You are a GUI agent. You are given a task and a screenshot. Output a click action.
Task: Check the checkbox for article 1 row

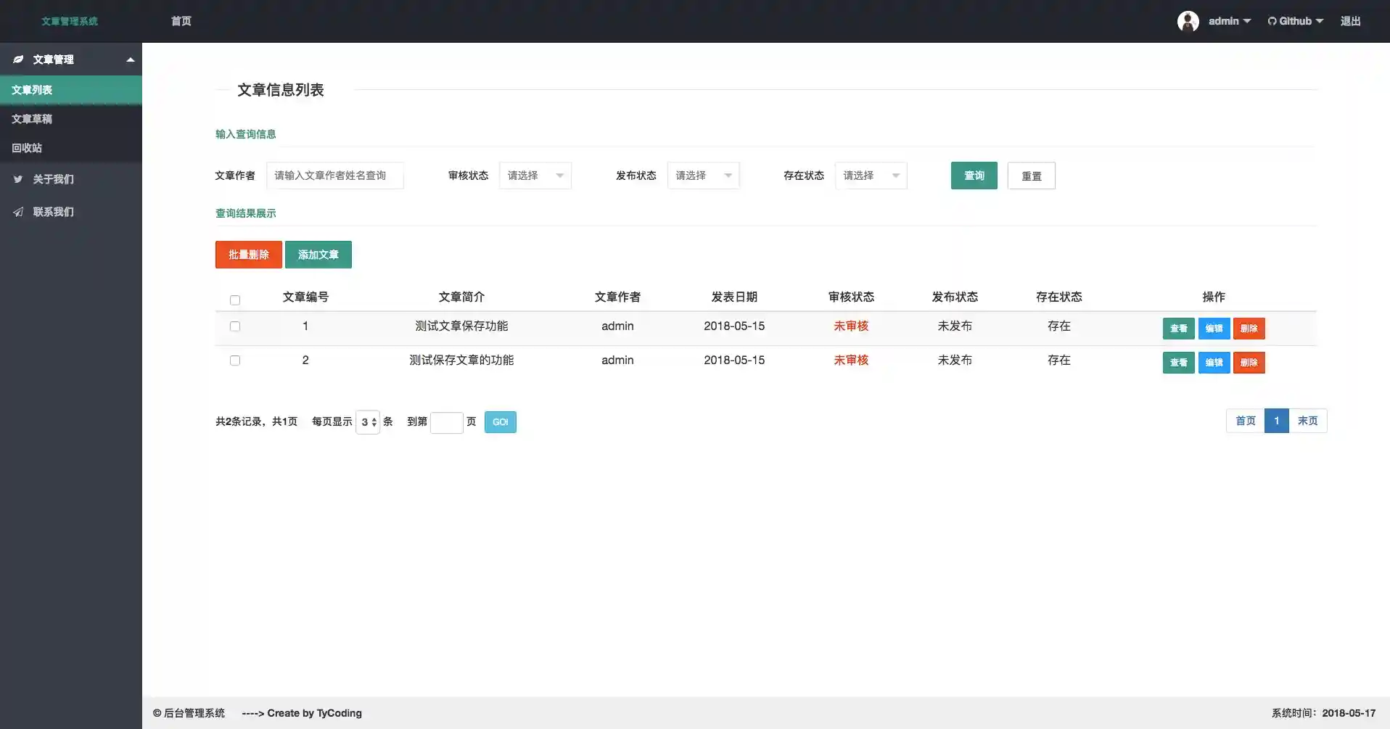[235, 326]
